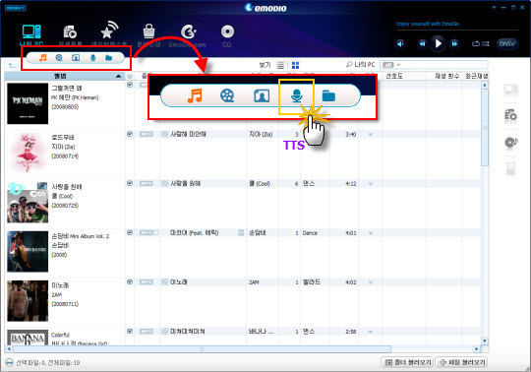Select the small photo filter icon
Image resolution: width=531 pixels, height=372 pixels.
tap(76, 58)
